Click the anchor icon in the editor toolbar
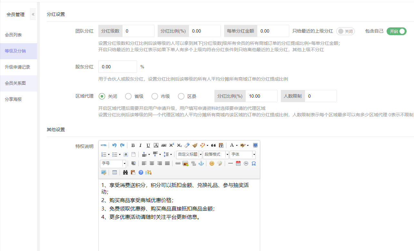Viewport: 414px width, 251px height. tap(201, 163)
